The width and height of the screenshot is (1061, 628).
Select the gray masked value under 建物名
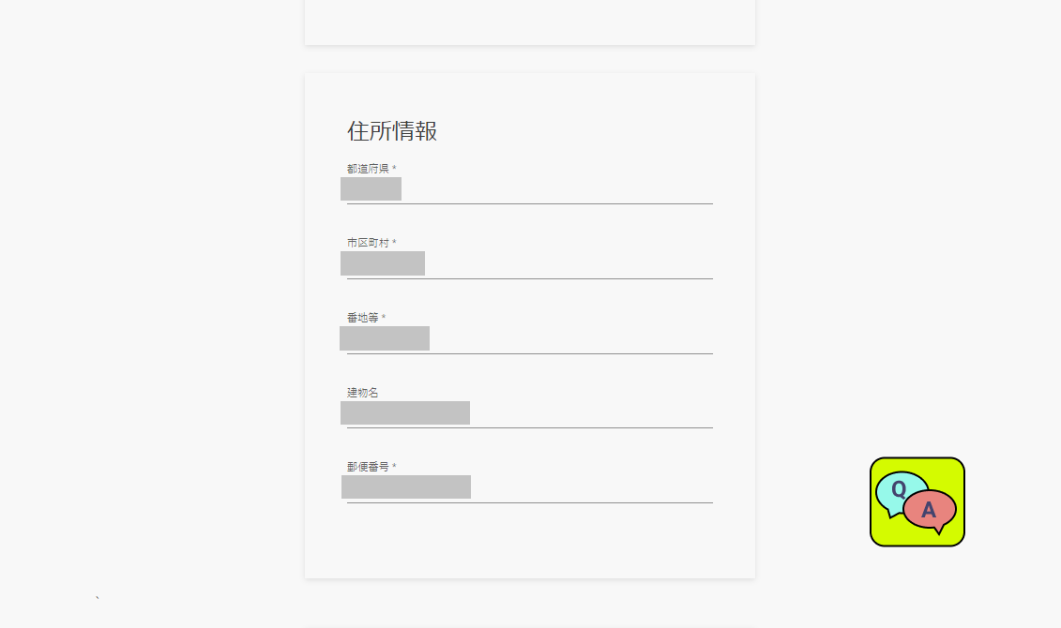[x=404, y=412]
